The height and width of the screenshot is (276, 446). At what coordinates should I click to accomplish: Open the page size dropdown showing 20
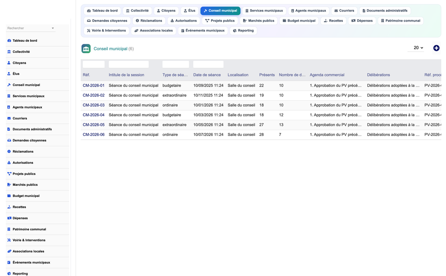(416, 48)
